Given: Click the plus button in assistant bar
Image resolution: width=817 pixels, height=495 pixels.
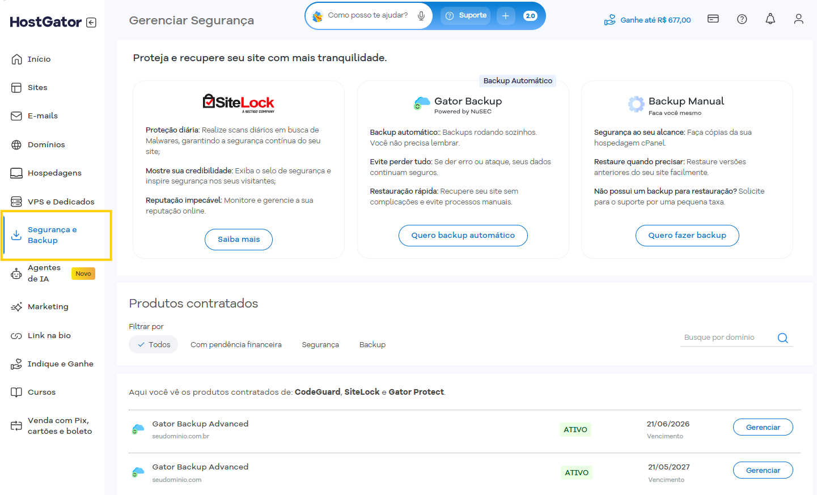Looking at the screenshot, I should [x=506, y=16].
